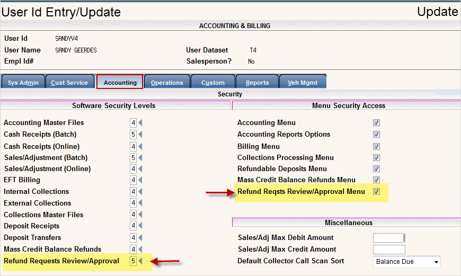Open lookup arrow for Accounting Master Files
The height and width of the screenshot is (276, 461).
click(x=140, y=122)
